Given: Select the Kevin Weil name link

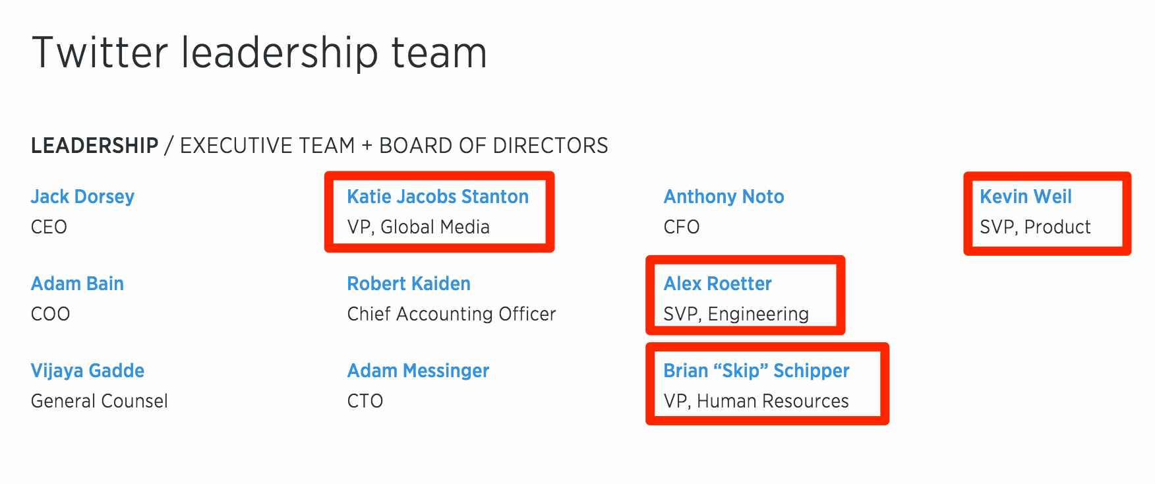Looking at the screenshot, I should click(x=1025, y=197).
